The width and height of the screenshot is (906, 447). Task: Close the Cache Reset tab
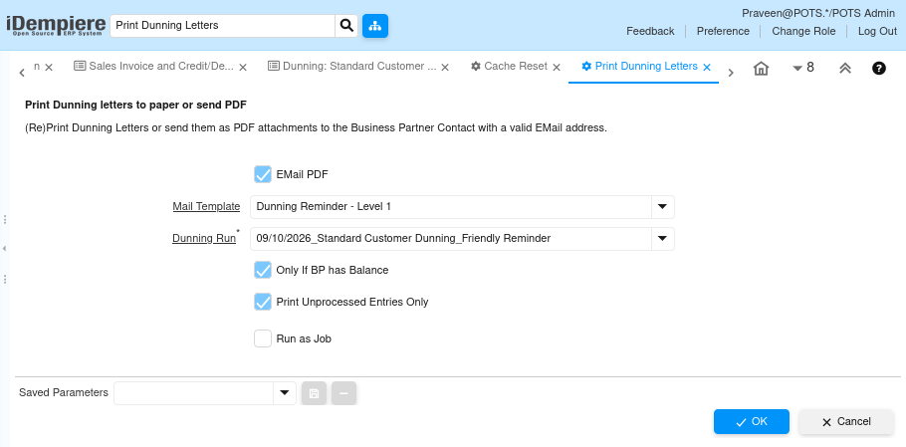[x=557, y=67]
